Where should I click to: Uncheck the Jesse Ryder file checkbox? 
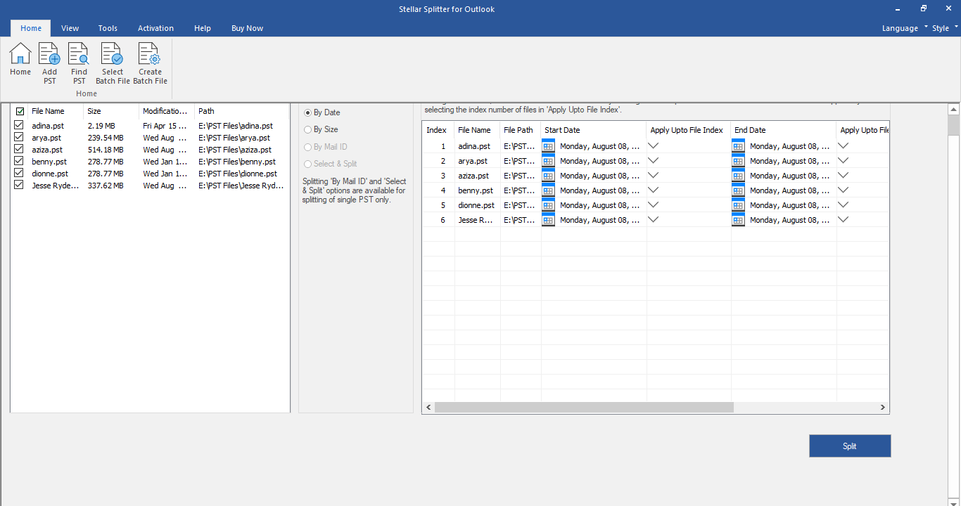click(x=19, y=186)
